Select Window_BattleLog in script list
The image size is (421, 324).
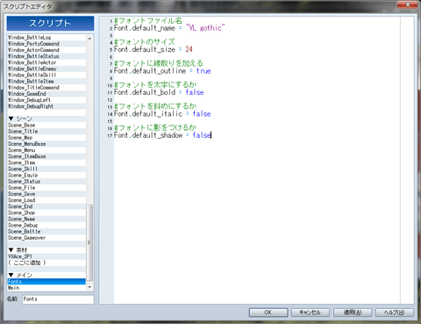[x=46, y=38]
